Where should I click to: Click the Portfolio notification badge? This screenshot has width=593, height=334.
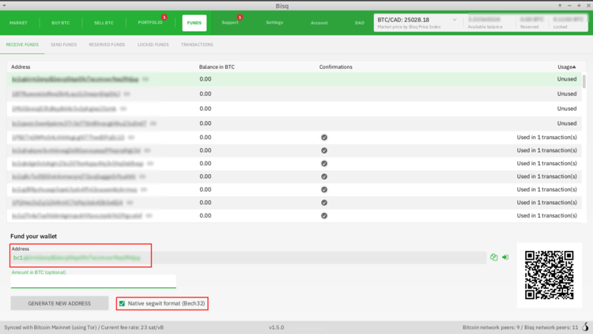[x=164, y=17]
